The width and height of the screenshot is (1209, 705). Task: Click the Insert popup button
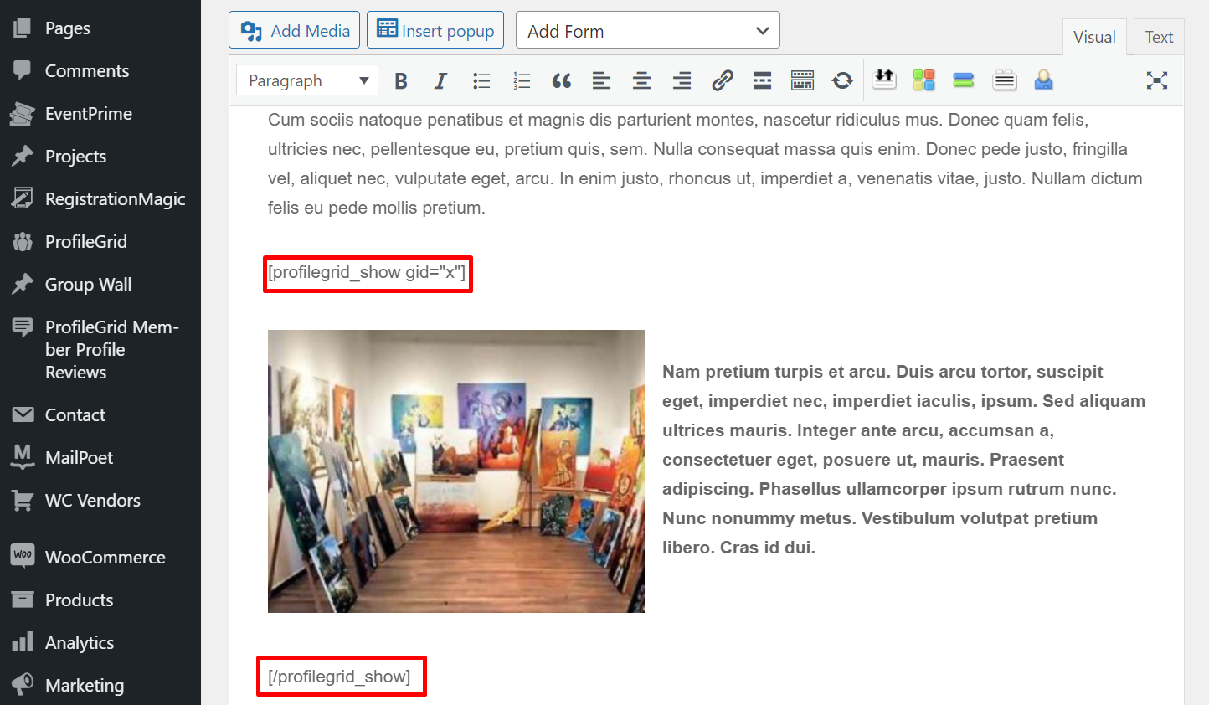point(435,31)
